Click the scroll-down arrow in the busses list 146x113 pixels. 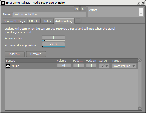point(140,108)
